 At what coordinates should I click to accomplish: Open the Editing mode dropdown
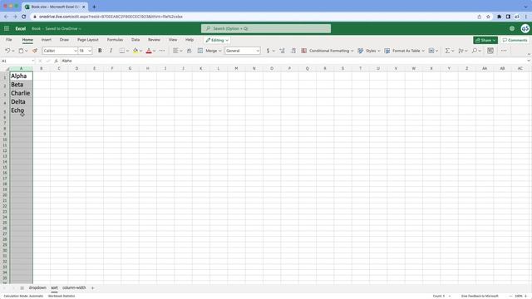(x=217, y=40)
